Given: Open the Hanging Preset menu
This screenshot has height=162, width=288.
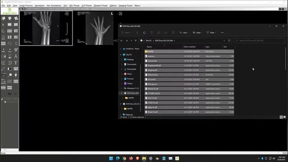Looking at the screenshot, I should coord(126,6).
